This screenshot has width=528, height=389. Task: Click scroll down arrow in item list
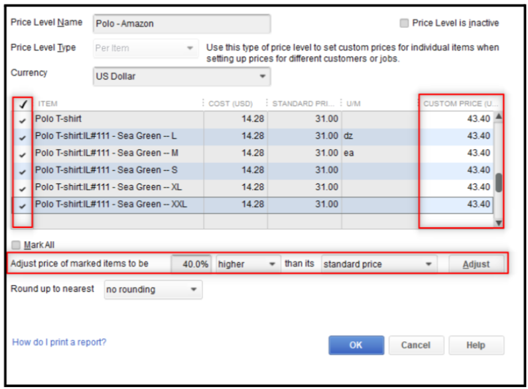(499, 223)
